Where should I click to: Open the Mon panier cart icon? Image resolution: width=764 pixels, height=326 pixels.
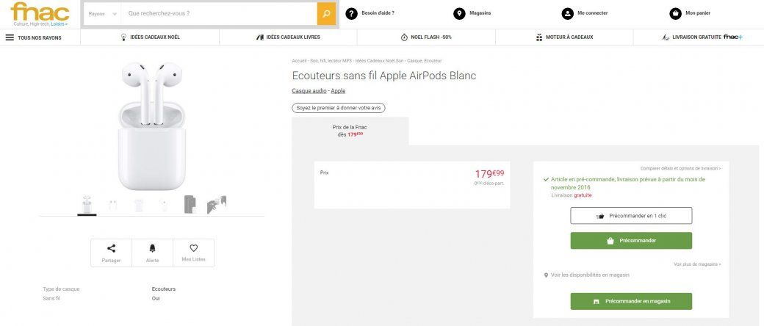click(675, 13)
